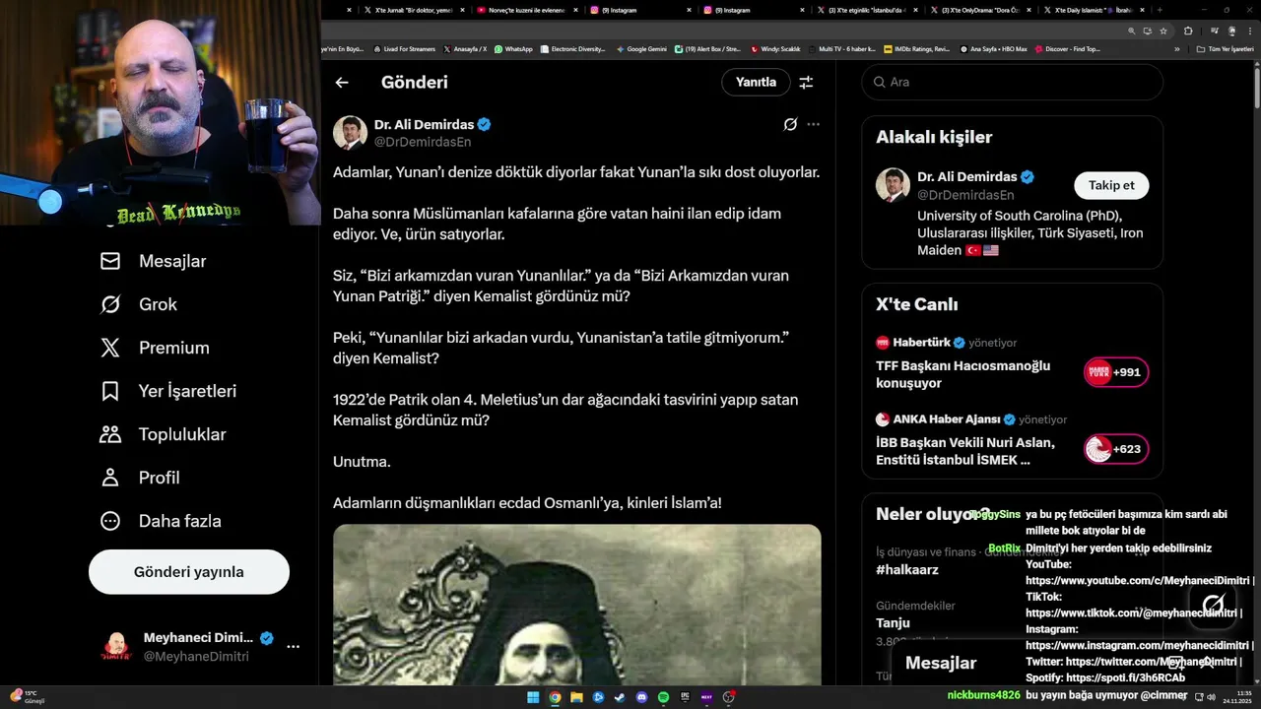Open Premium in the left sidebar

pos(155,348)
